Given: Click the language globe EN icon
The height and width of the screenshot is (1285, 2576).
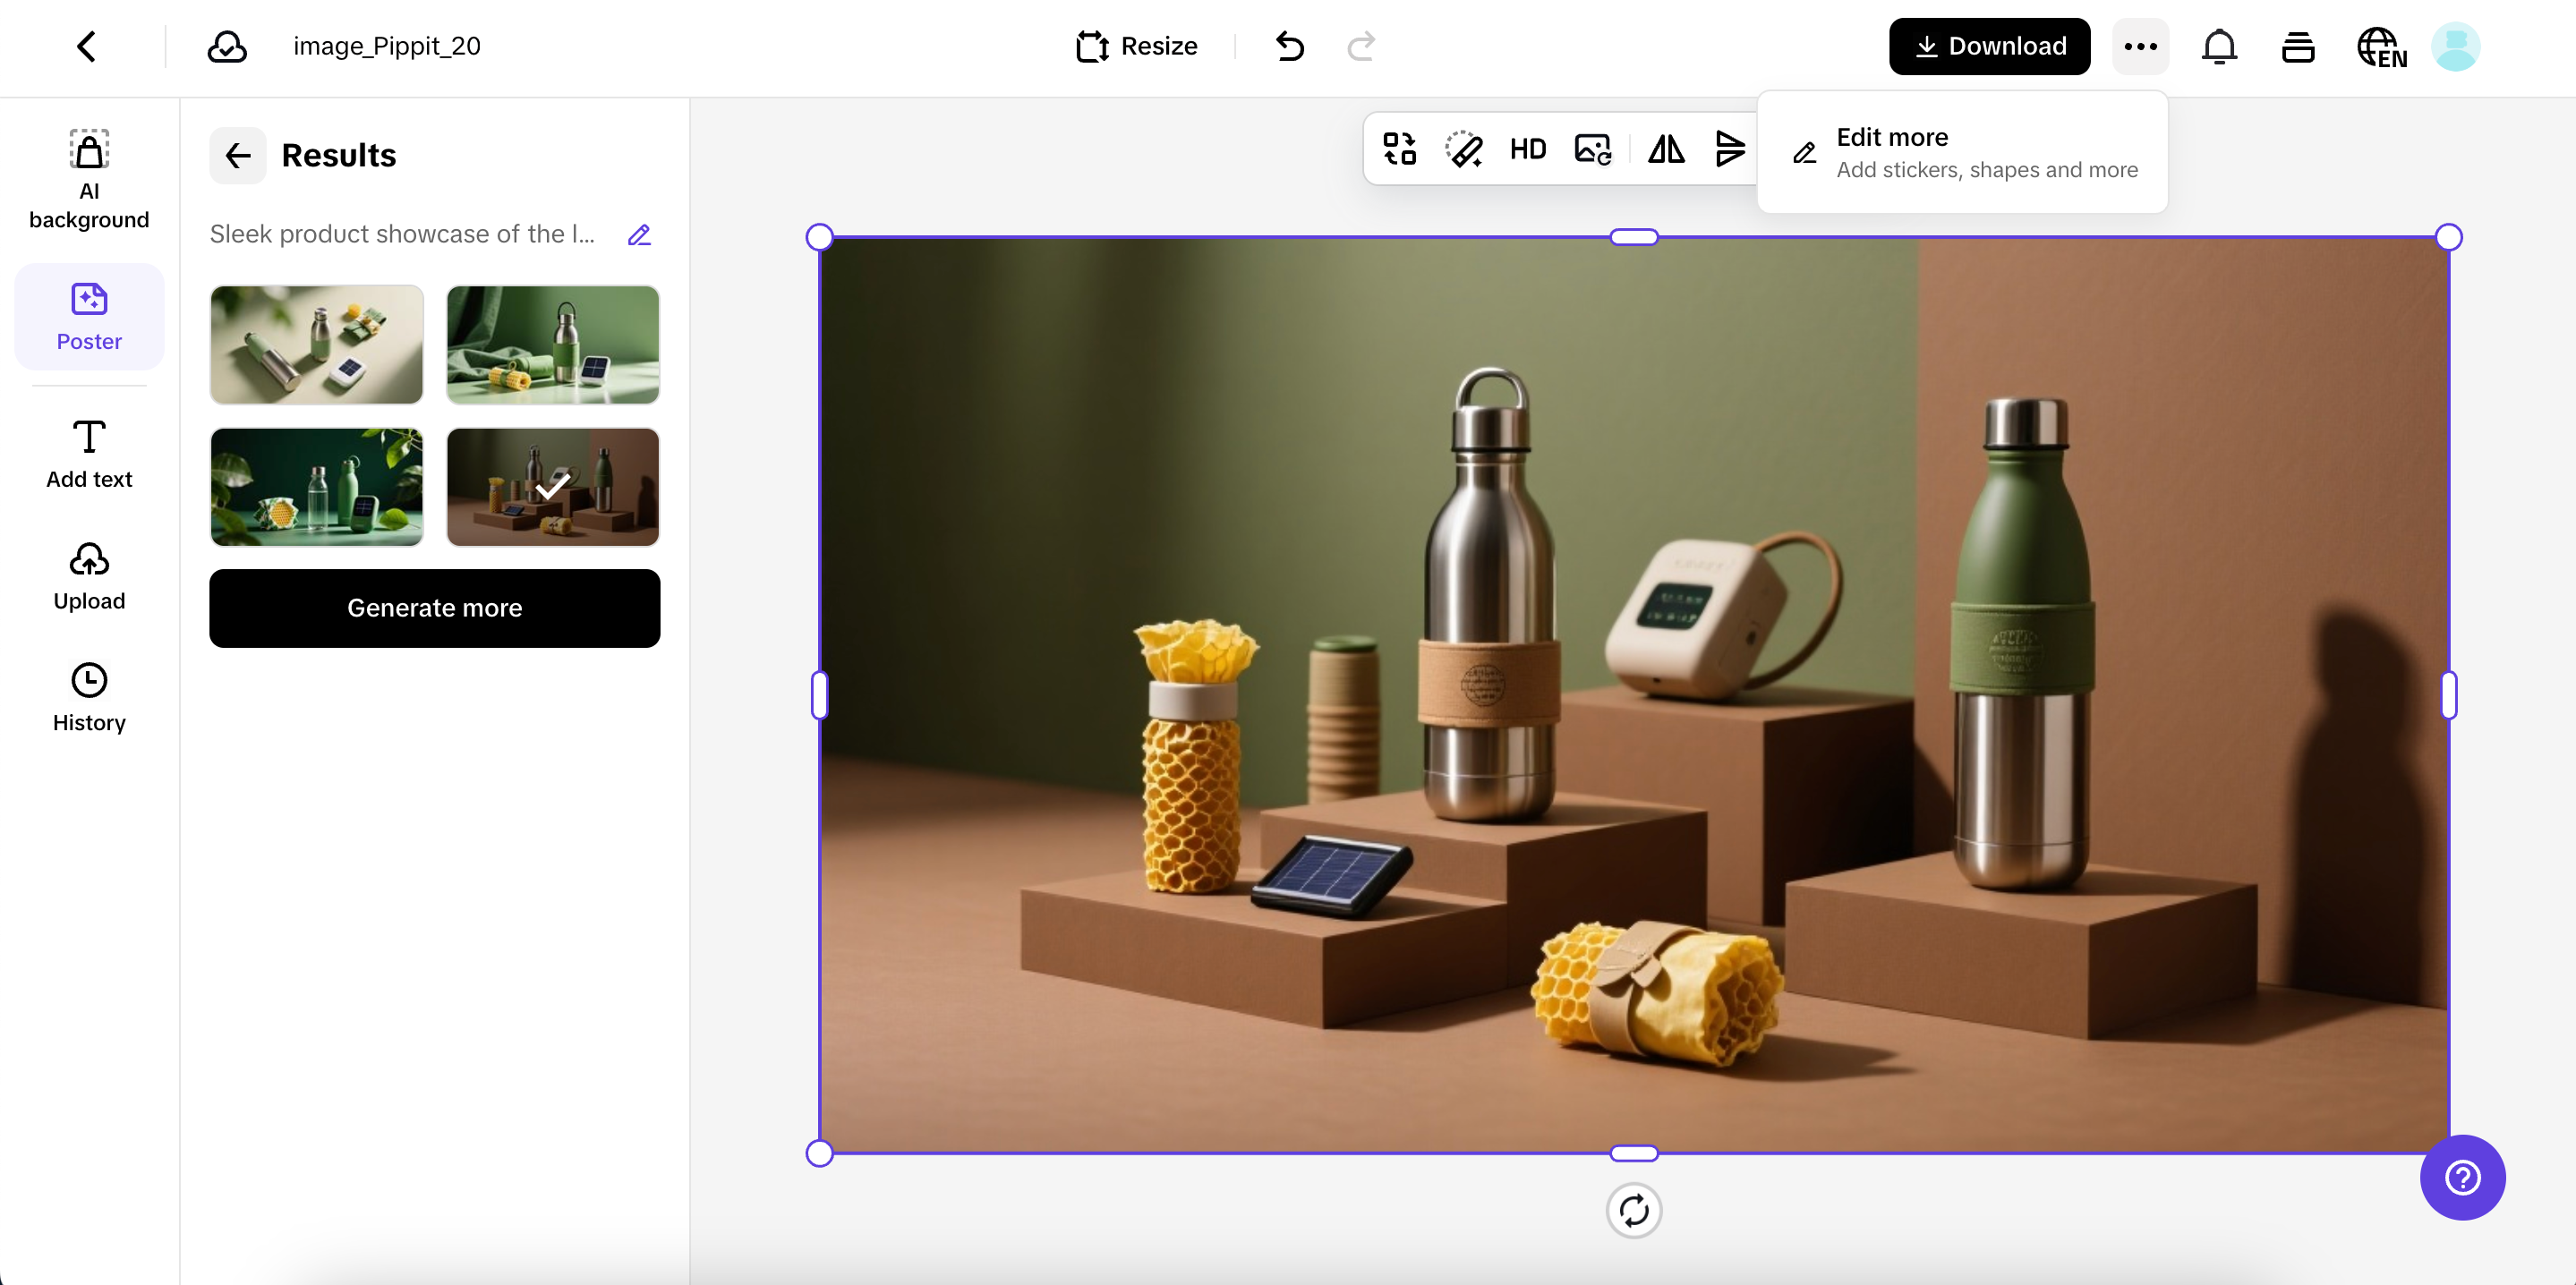Looking at the screenshot, I should (2380, 47).
